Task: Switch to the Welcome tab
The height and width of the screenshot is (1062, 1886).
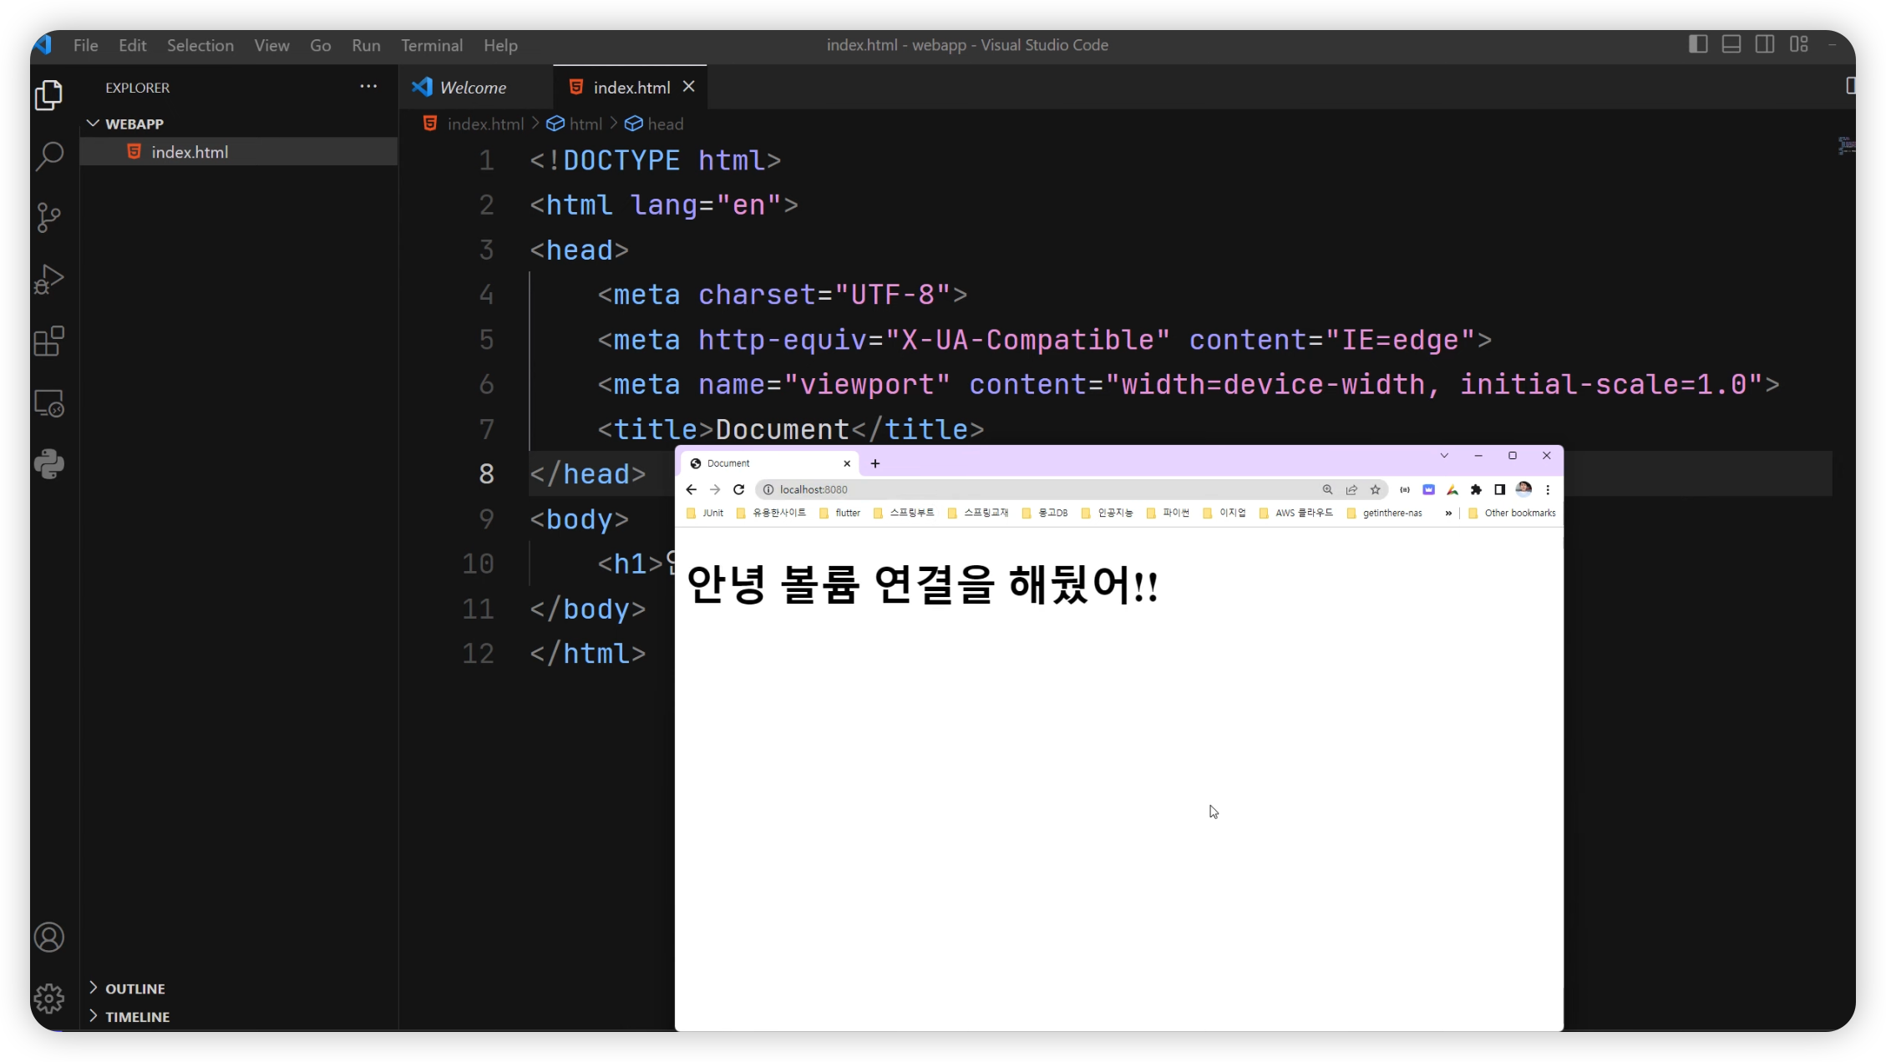Action: point(472,88)
